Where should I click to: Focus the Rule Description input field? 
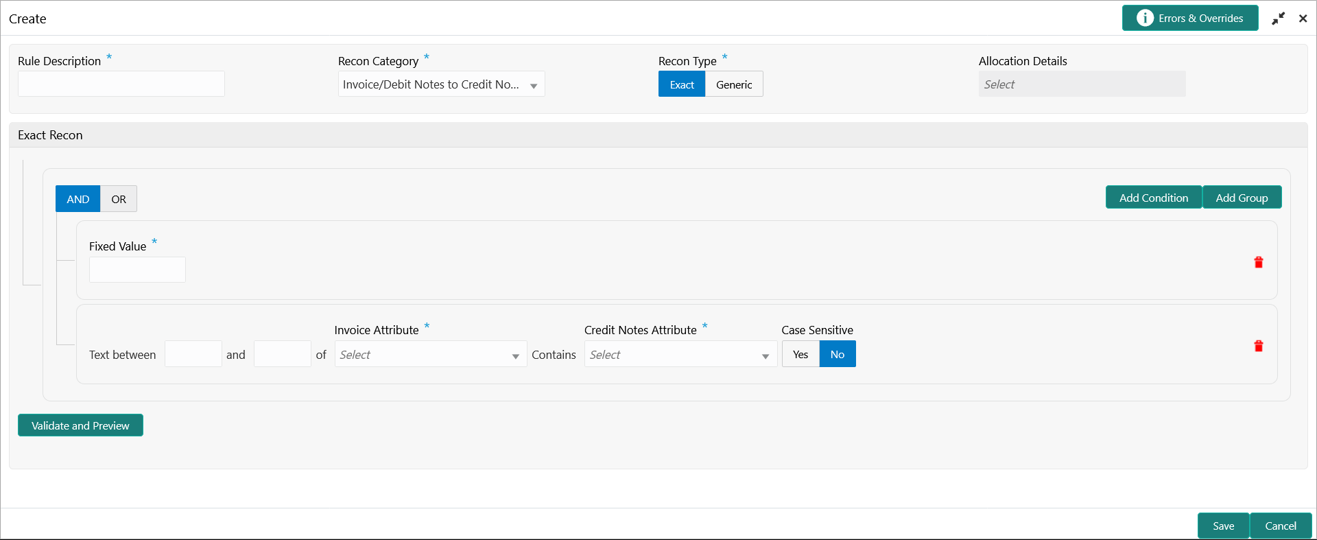point(121,84)
